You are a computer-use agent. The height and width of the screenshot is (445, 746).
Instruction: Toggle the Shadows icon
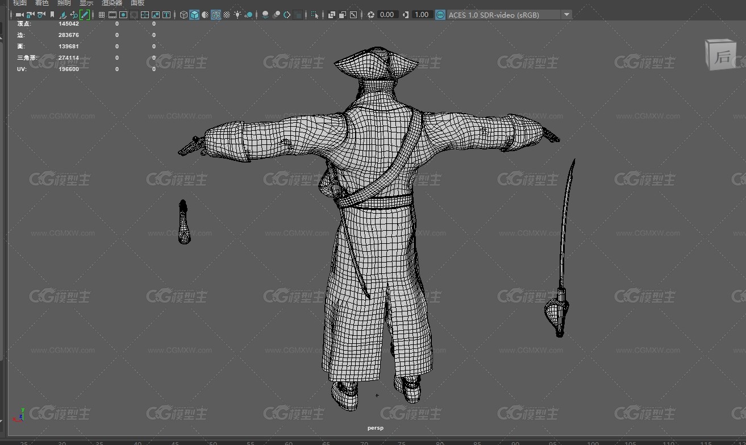(x=248, y=15)
